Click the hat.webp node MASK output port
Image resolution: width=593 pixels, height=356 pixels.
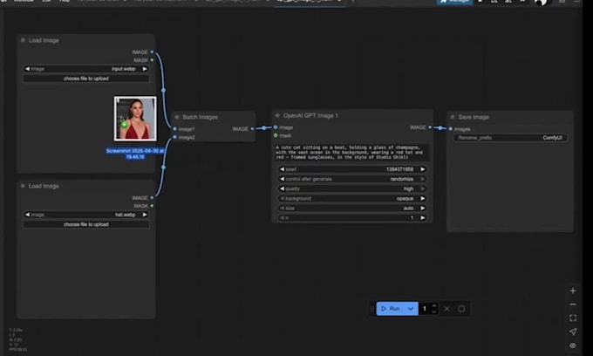click(152, 205)
